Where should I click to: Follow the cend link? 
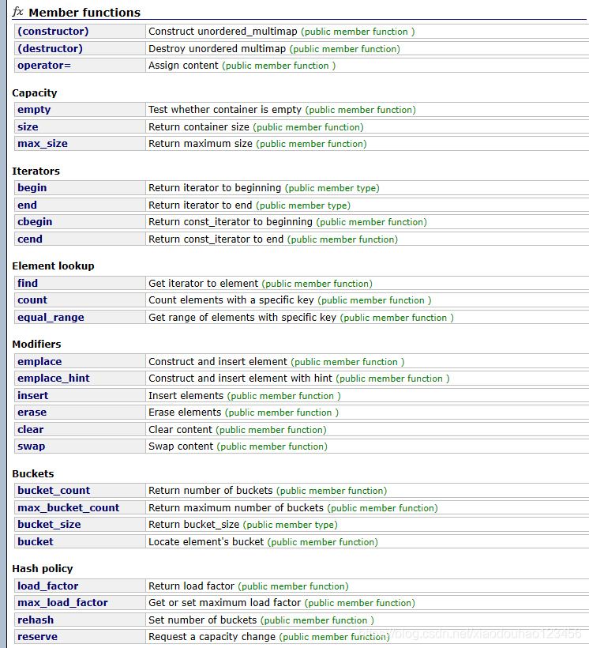pos(30,239)
